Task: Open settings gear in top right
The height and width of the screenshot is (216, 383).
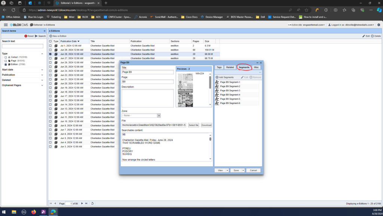Action: (379, 25)
